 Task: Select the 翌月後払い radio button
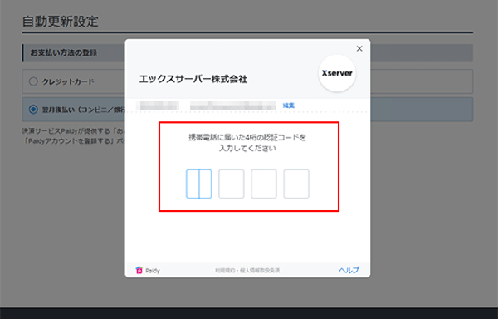tap(33, 110)
